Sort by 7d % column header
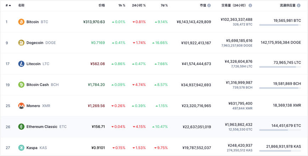Viewport: 308px width, 156px height. pos(164,6)
